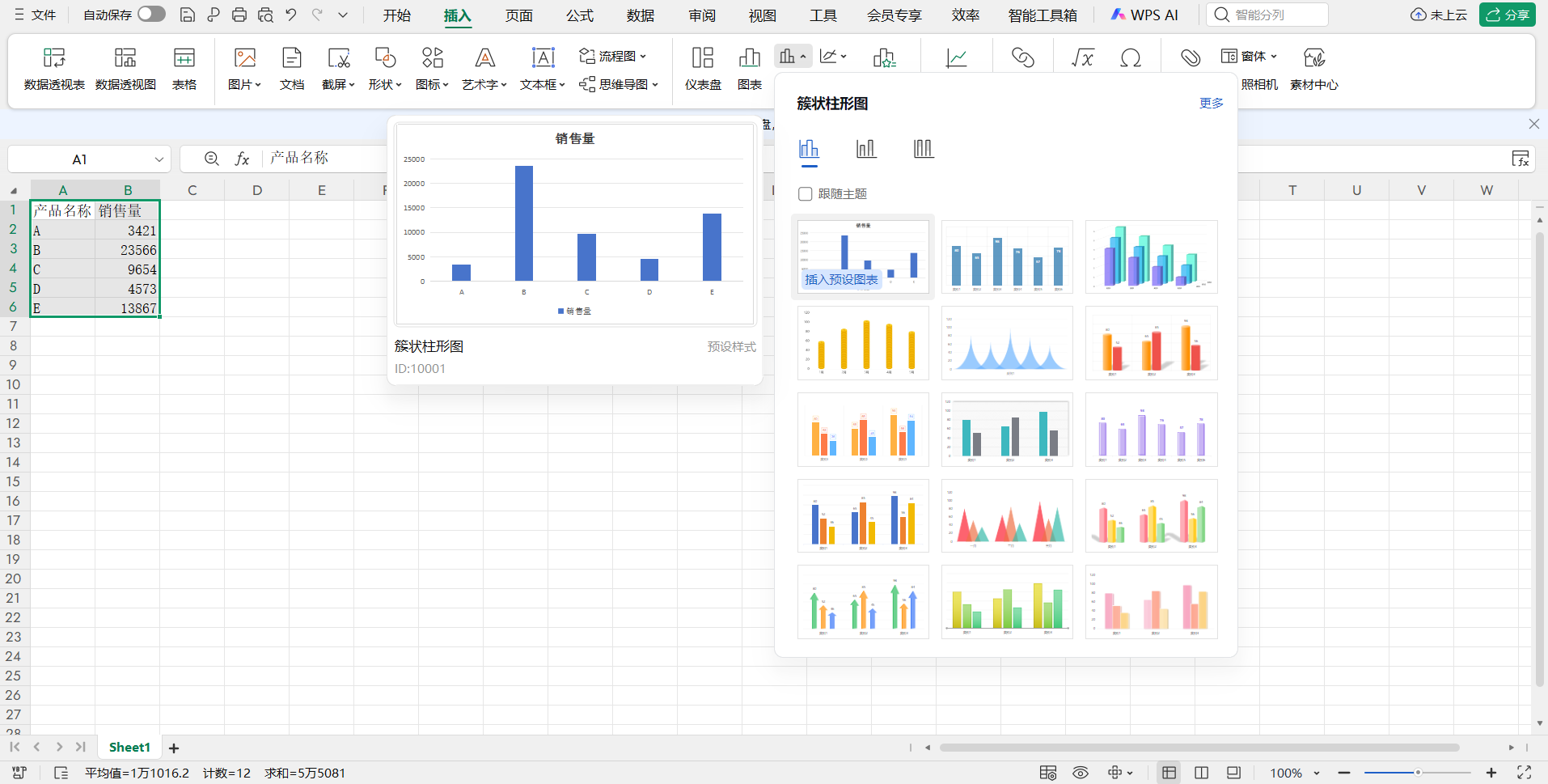
Task: Toggle the 自动保存 auto-save switch
Action: pyautogui.click(x=150, y=15)
